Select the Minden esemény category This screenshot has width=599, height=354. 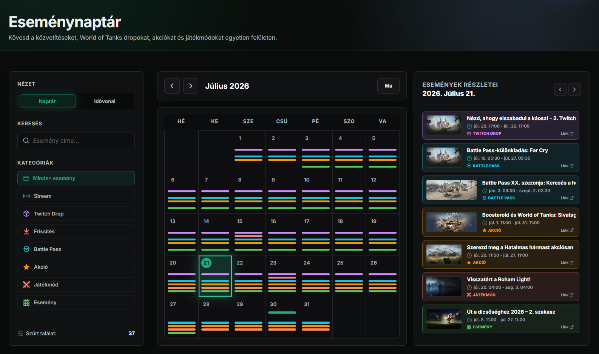tap(76, 178)
